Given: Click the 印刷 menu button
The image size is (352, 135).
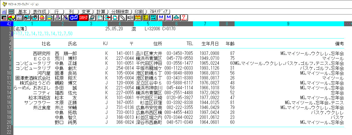Looking at the screenshot, I should 139,12.
